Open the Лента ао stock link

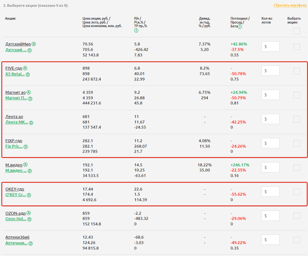[14, 117]
